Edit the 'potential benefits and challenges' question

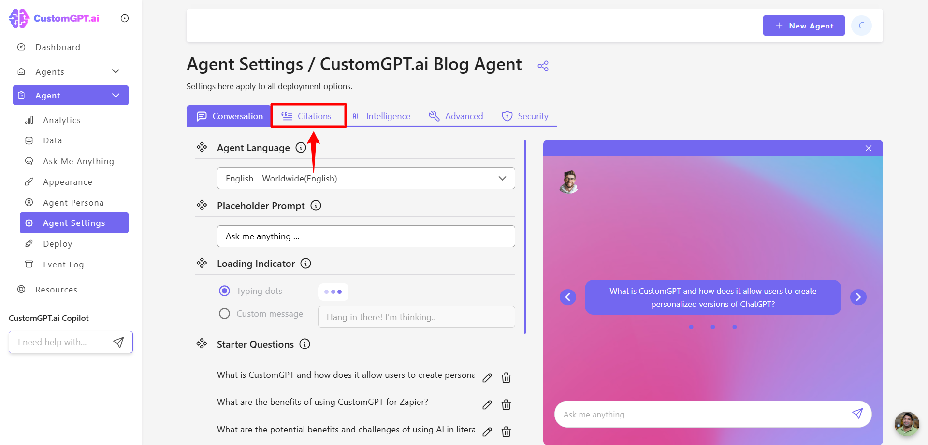click(487, 432)
